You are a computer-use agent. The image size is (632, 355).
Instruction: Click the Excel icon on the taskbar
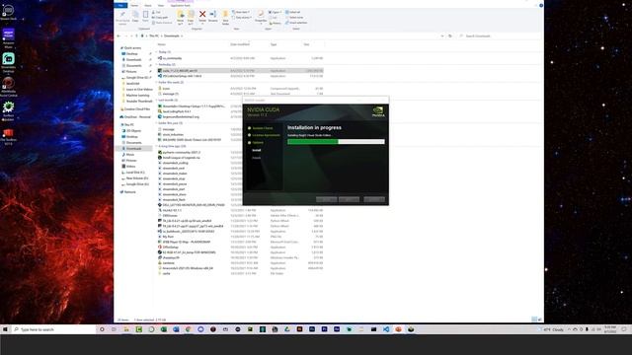pos(164,329)
